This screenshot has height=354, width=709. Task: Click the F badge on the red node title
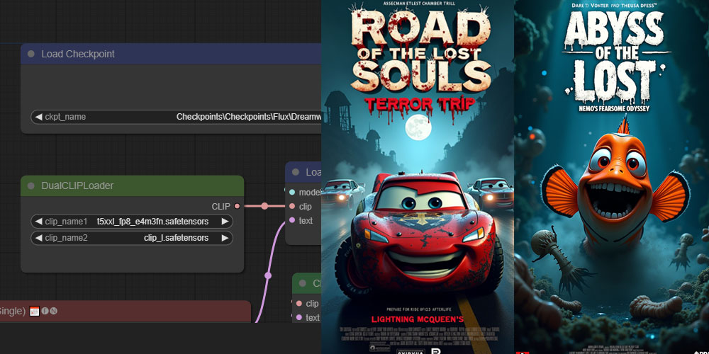click(45, 311)
